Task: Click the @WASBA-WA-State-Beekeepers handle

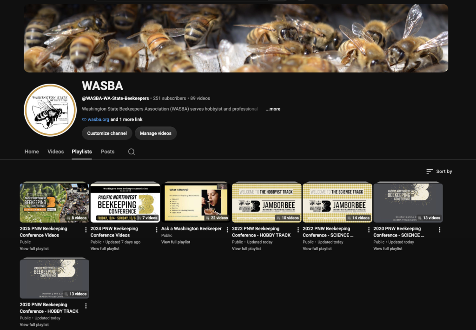Action: pyautogui.click(x=115, y=99)
